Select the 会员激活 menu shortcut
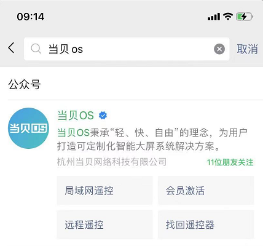The width and height of the screenshot is (263, 246). (x=206, y=191)
